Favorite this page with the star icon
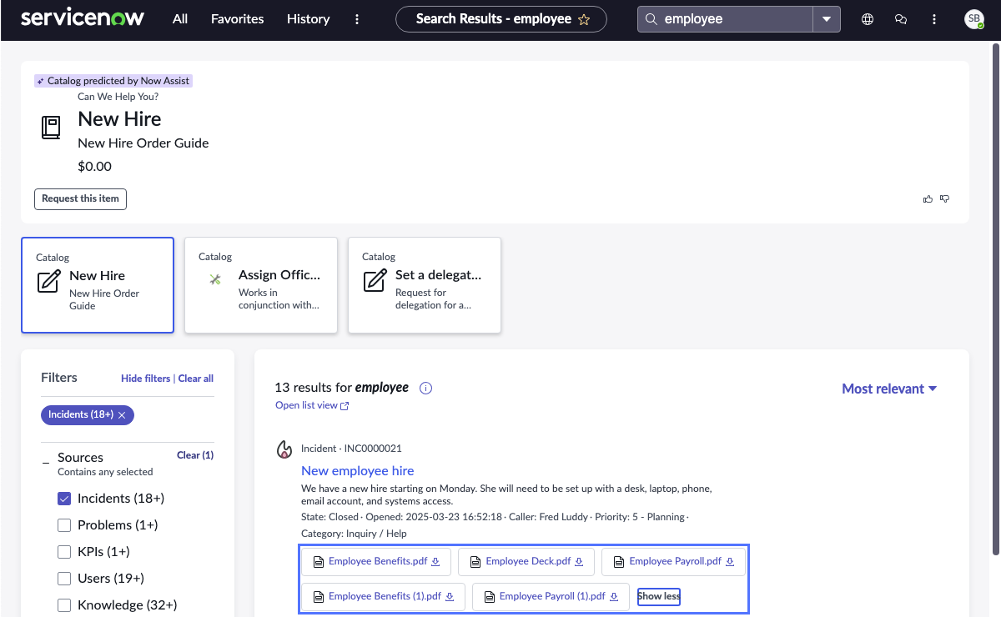Screen dimensions: 1001x617 click(584, 19)
